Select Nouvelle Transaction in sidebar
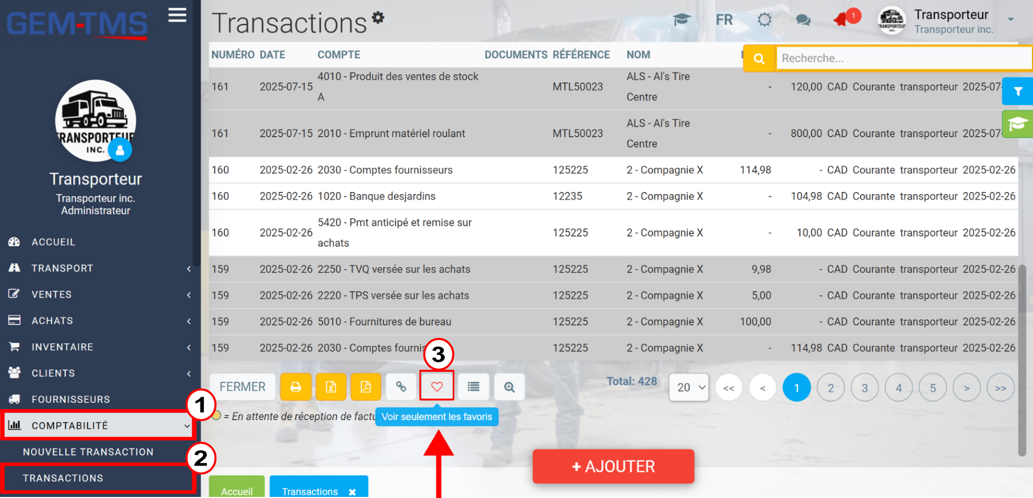This screenshot has width=1033, height=498. pyautogui.click(x=88, y=452)
